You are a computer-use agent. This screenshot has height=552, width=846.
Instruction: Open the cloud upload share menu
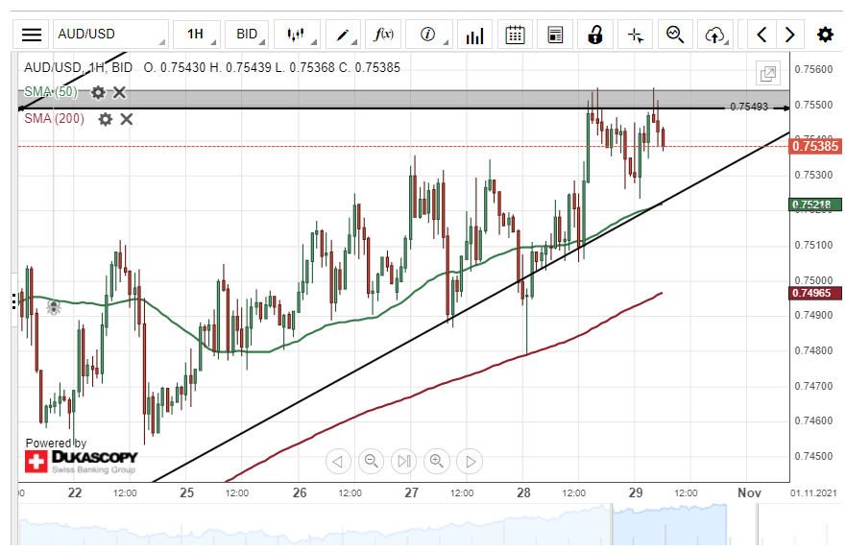(x=713, y=35)
